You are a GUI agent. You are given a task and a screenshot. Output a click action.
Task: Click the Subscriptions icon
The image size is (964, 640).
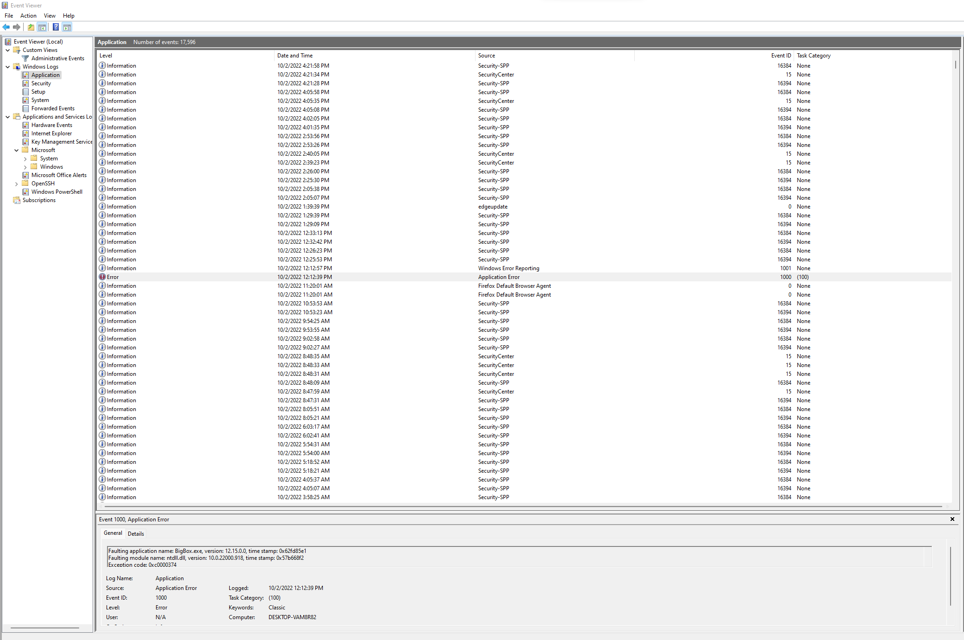17,200
